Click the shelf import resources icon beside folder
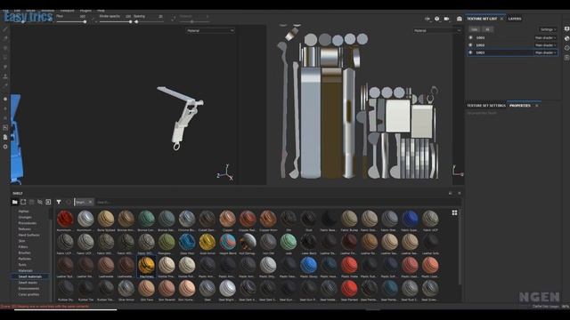Screen dimensions: 570x320 pyautogui.click(x=23, y=202)
